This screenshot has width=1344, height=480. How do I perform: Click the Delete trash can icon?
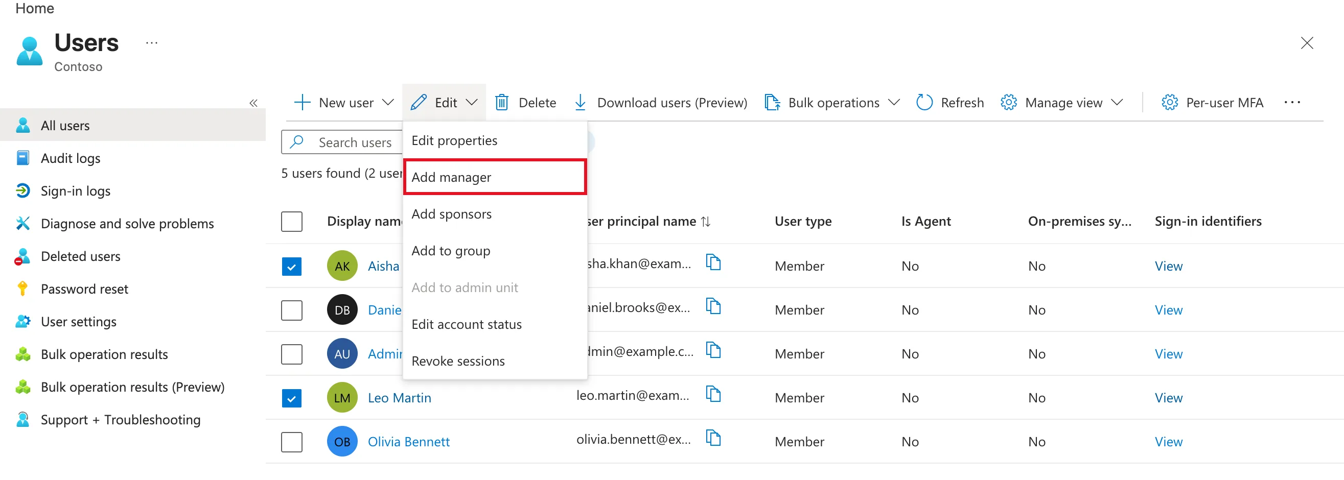point(501,103)
